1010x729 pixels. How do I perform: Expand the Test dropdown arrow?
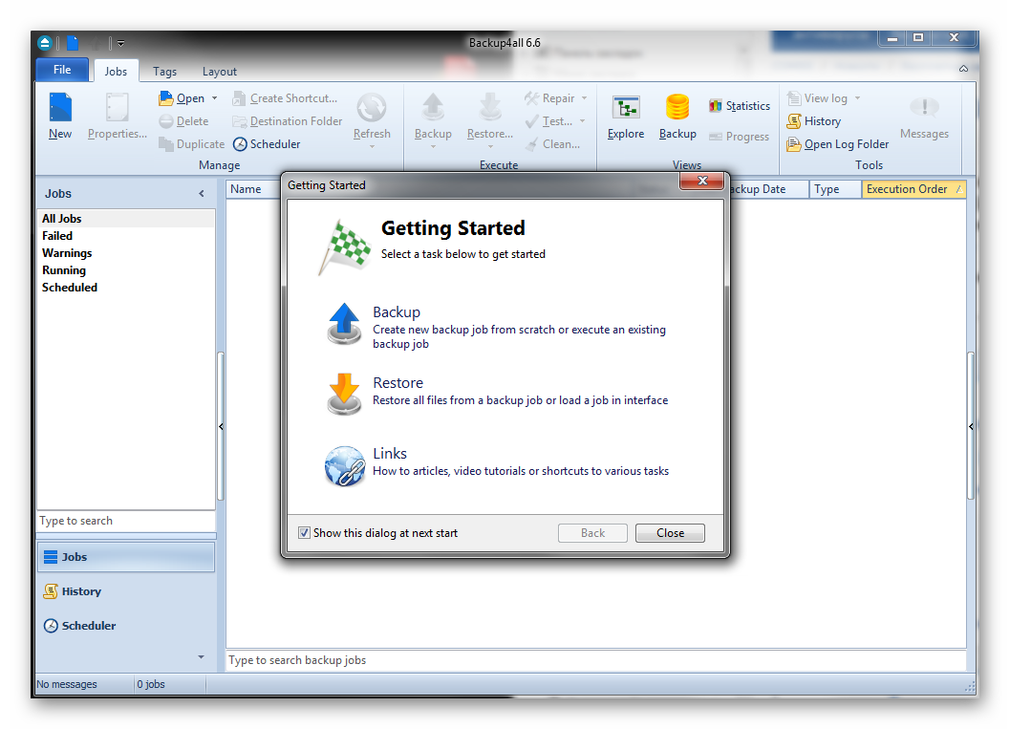[582, 121]
